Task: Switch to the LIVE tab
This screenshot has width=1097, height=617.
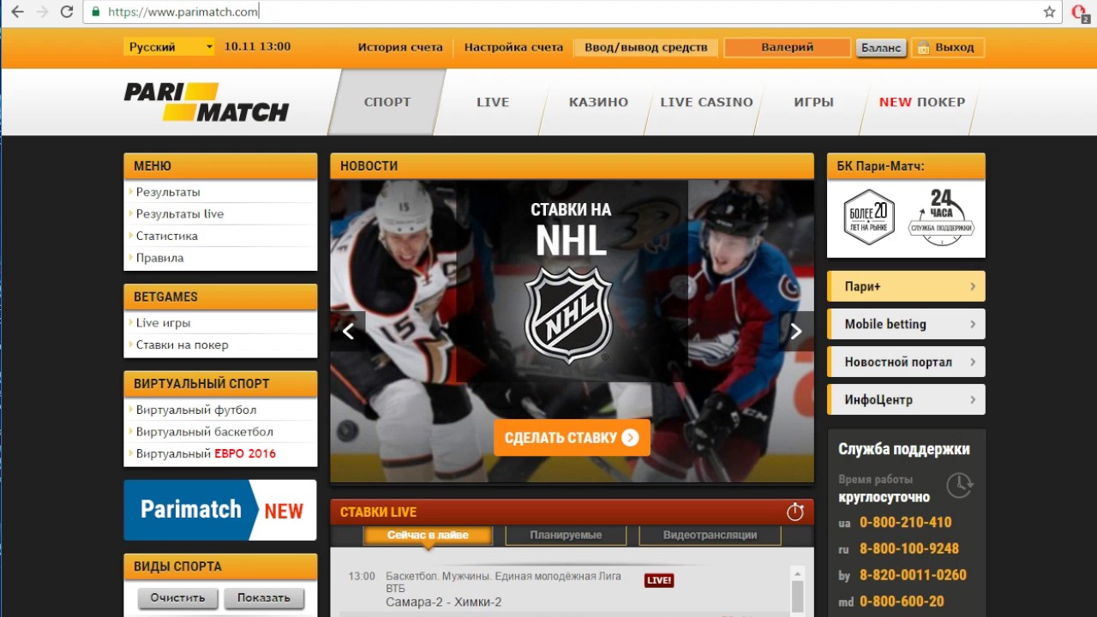Action: coord(493,102)
